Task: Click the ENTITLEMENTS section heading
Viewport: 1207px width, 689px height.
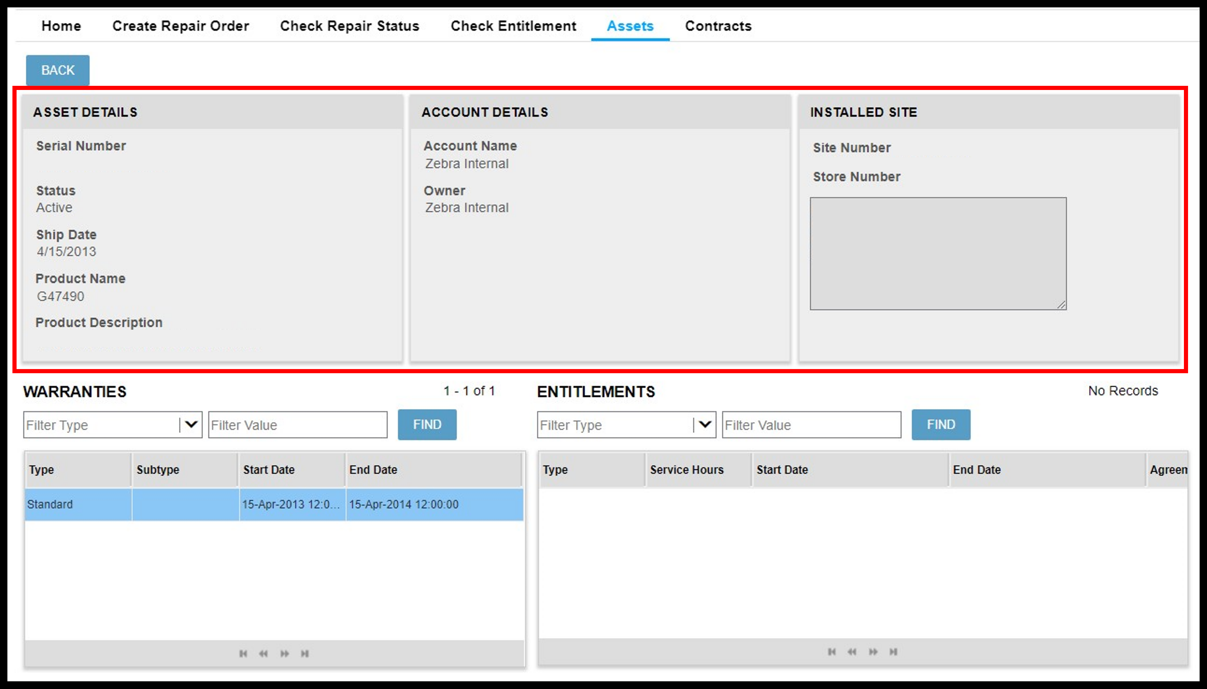Action: tap(596, 391)
